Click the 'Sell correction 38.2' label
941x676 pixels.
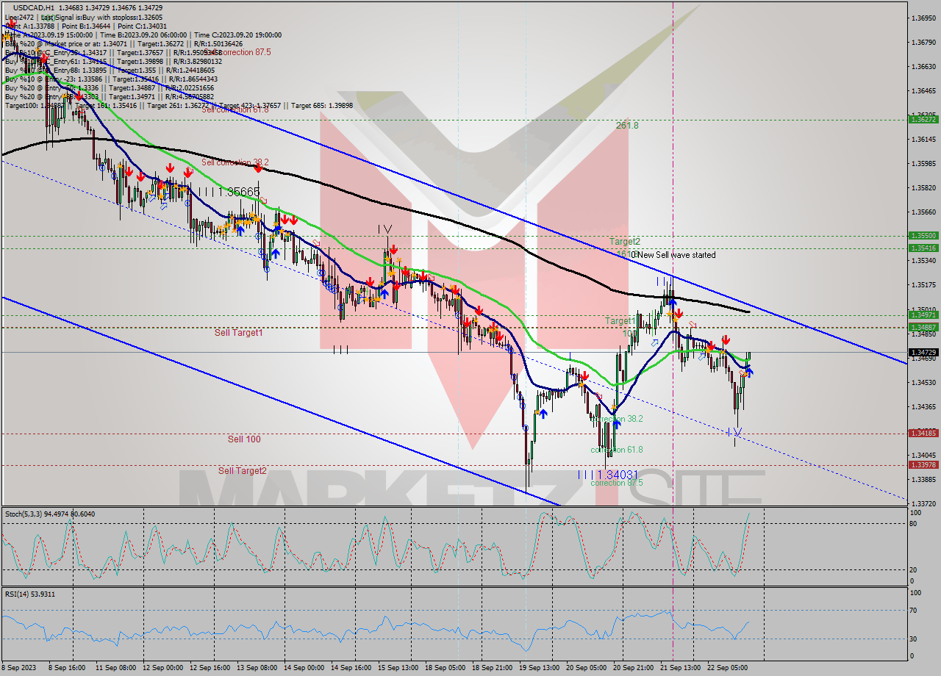[x=235, y=162]
